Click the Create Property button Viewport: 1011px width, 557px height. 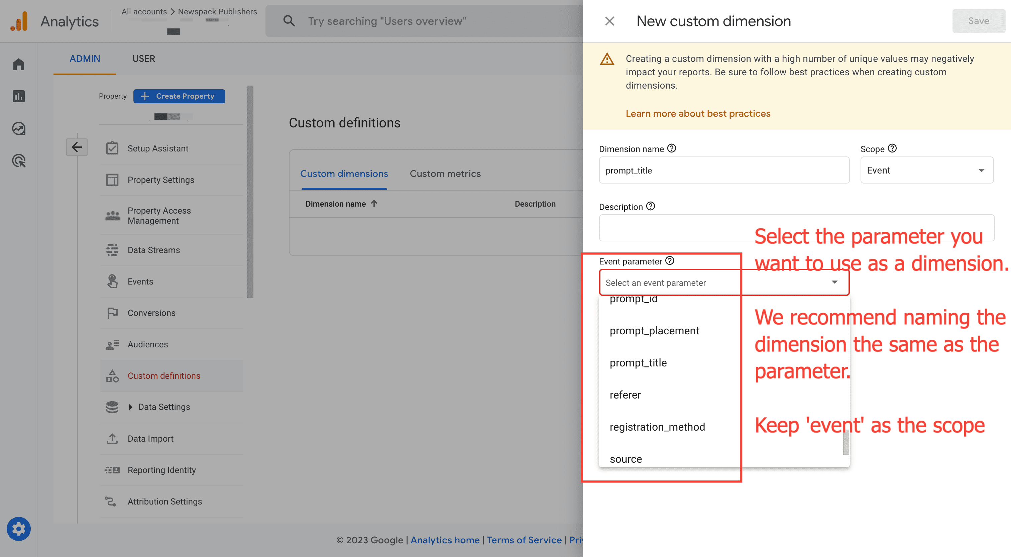(179, 96)
